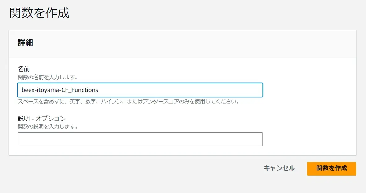Click ハイフン in the naming hint text
The height and width of the screenshot is (193, 366).
click(108, 102)
